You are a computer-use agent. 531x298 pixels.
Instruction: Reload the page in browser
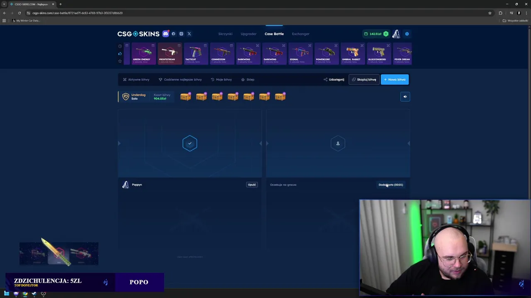tap(19, 13)
